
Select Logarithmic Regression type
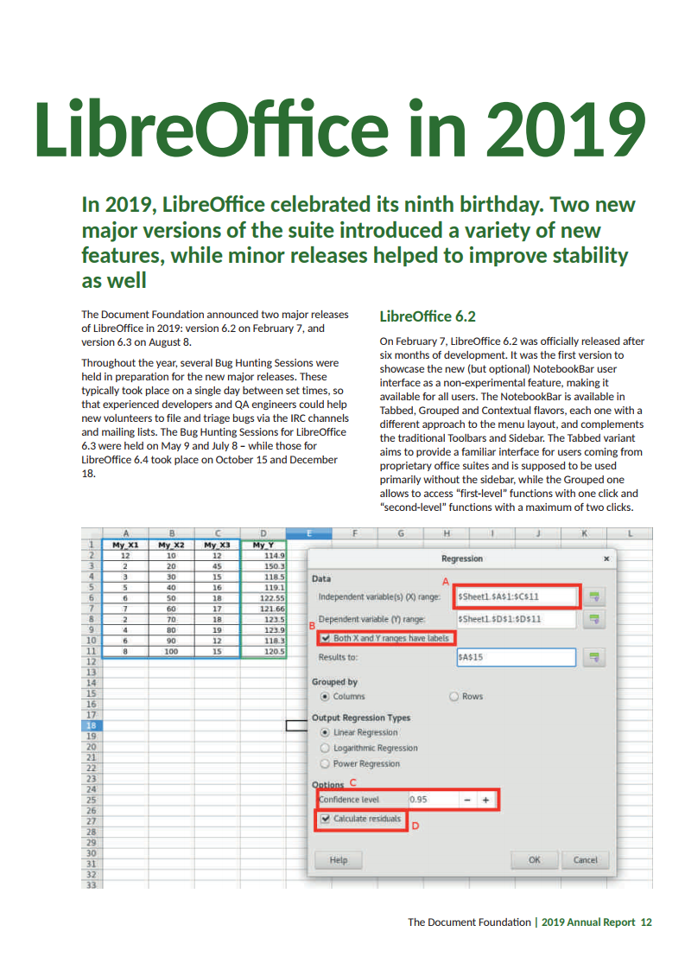pyautogui.click(x=325, y=748)
